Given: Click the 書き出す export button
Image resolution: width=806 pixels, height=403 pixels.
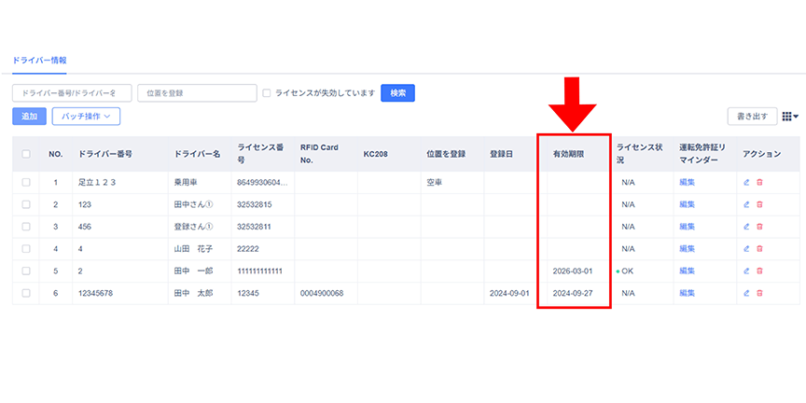Looking at the screenshot, I should [752, 117].
